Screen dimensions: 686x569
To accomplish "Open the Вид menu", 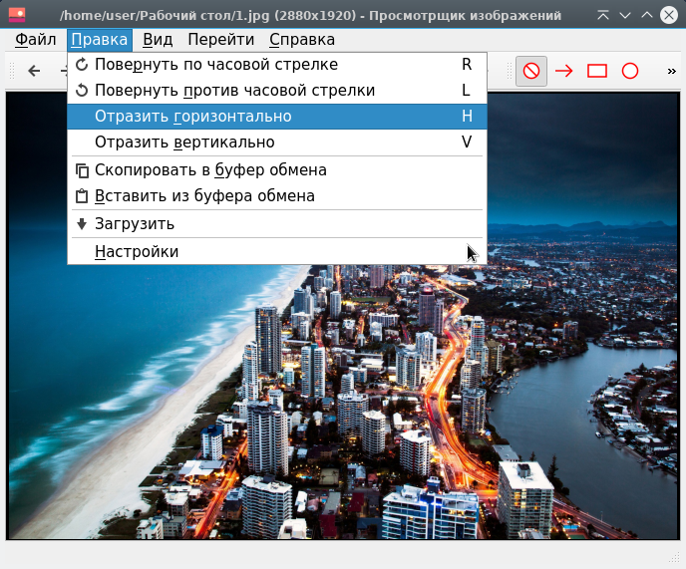I will (158, 40).
